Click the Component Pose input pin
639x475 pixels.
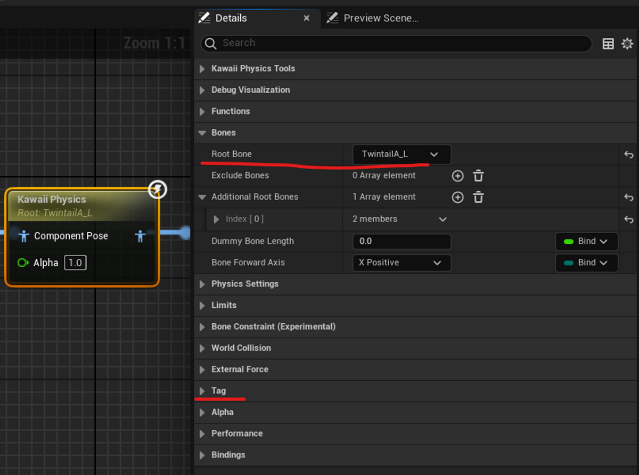[23, 236]
